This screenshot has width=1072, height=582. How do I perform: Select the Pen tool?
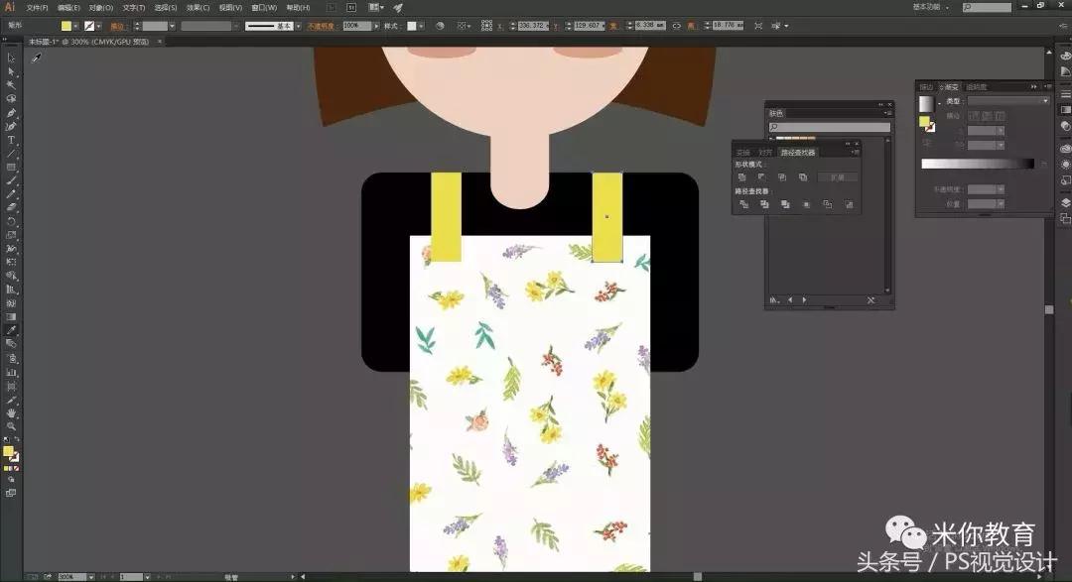[11, 113]
